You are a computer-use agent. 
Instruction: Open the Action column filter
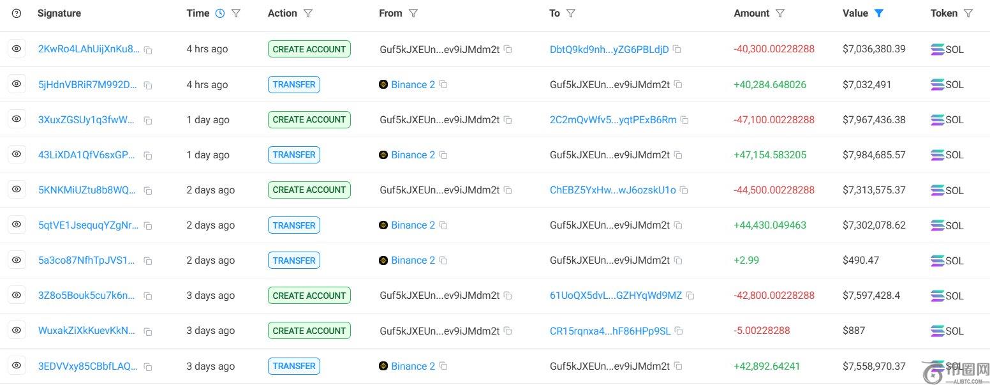[308, 13]
